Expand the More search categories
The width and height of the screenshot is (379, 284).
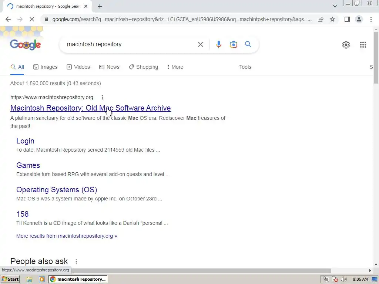click(175, 67)
